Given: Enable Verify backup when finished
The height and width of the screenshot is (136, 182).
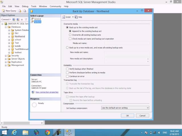Looking at the screenshot, I should 67,69.
